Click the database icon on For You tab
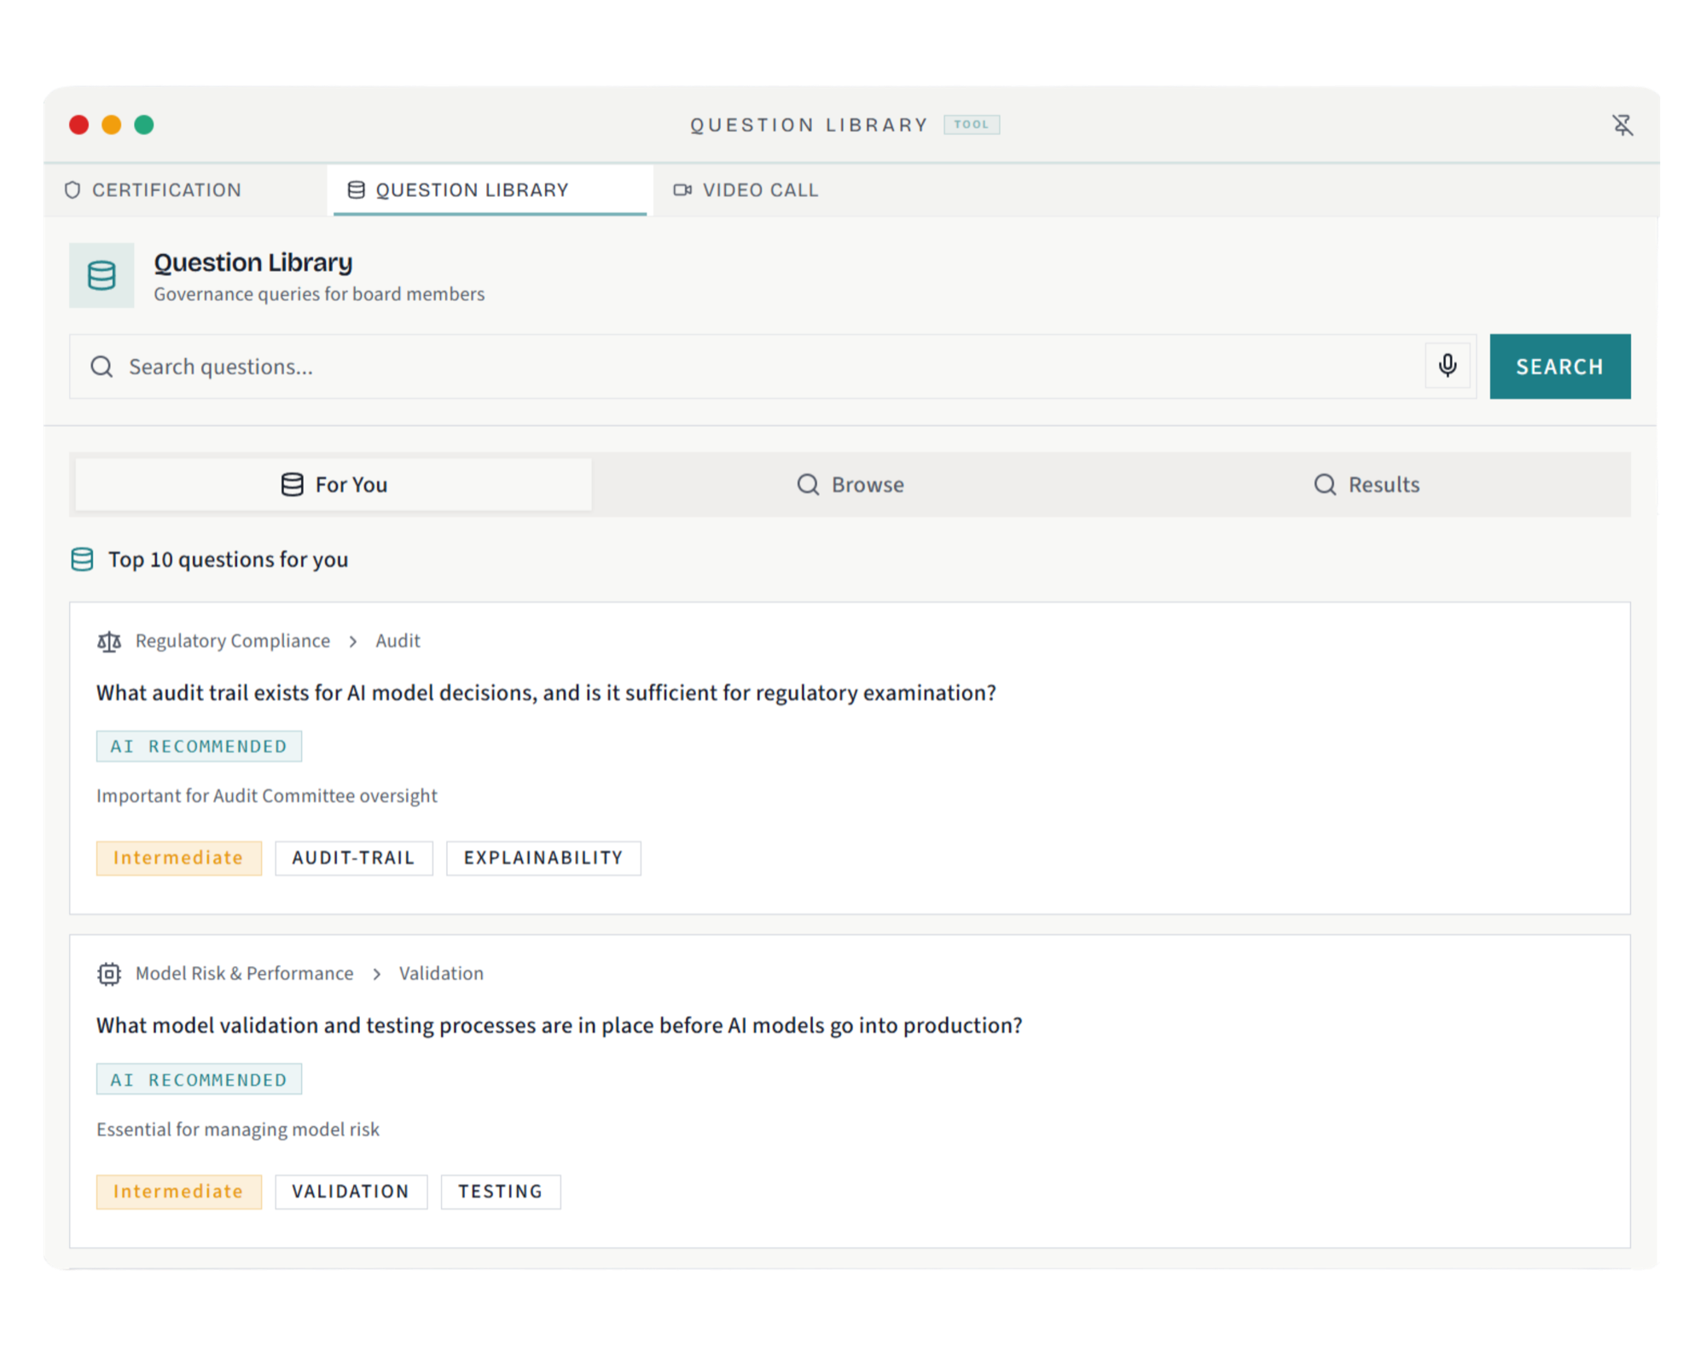Image resolution: width=1706 pixels, height=1357 pixels. tap(292, 484)
